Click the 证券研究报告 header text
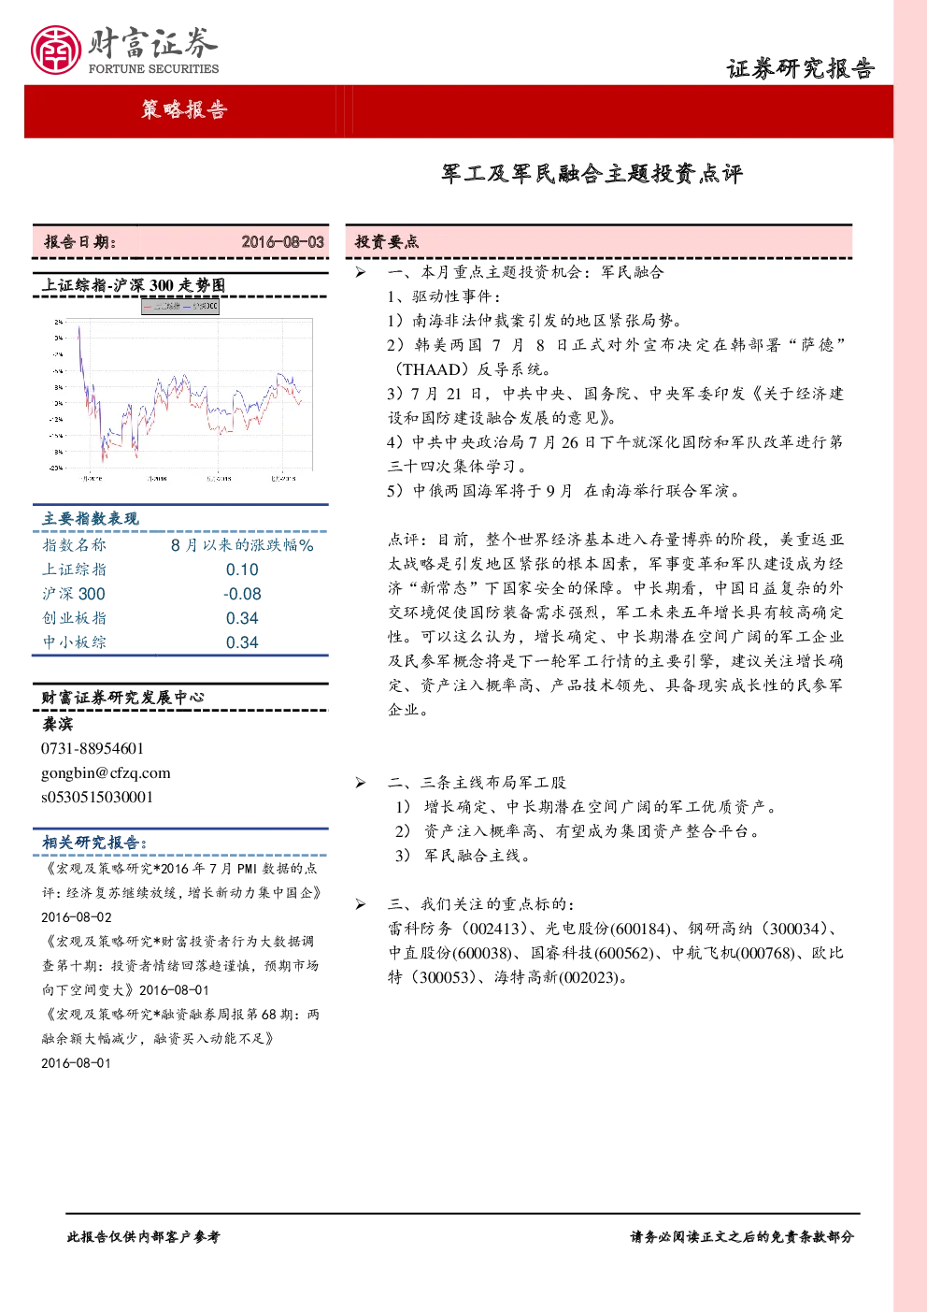This screenshot has height=1312, width=927. (x=801, y=68)
